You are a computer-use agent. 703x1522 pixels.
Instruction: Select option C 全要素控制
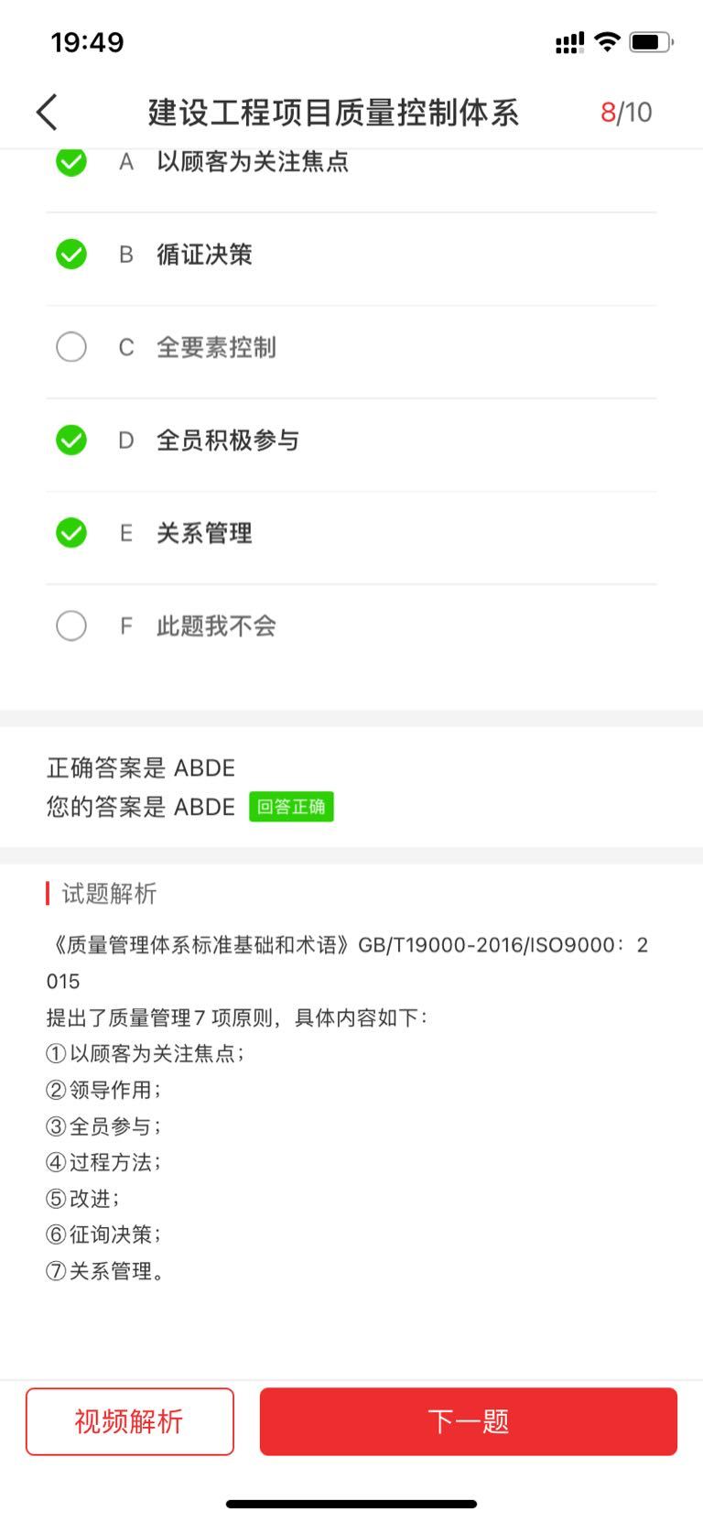point(71,347)
